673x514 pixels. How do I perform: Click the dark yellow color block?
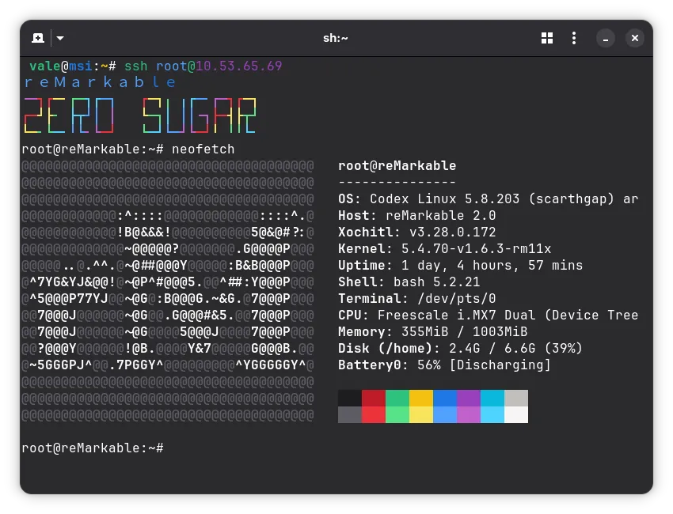(x=421, y=398)
